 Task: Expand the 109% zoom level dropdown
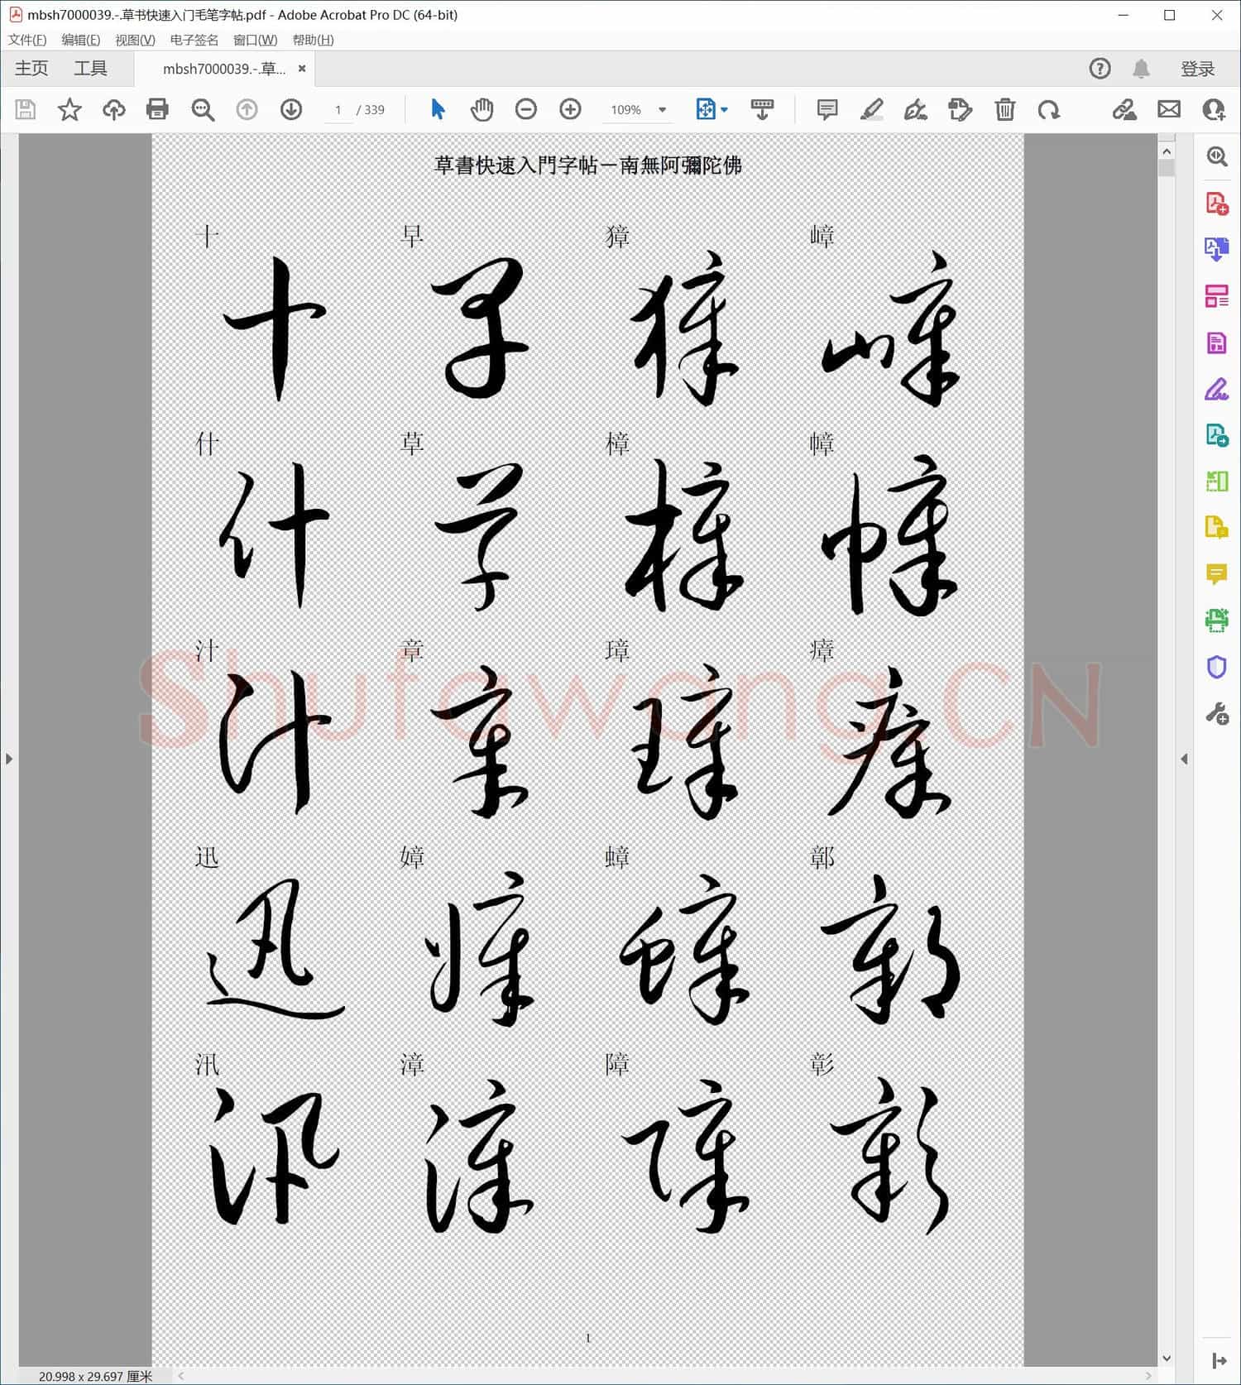coord(662,109)
